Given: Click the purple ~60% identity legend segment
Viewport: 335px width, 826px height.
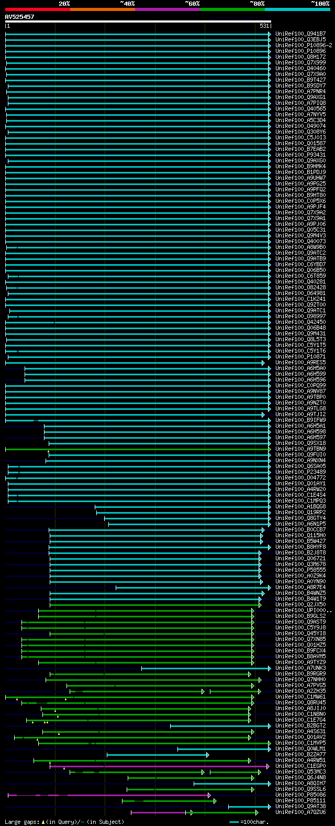Looking at the screenshot, I should click(167, 9).
